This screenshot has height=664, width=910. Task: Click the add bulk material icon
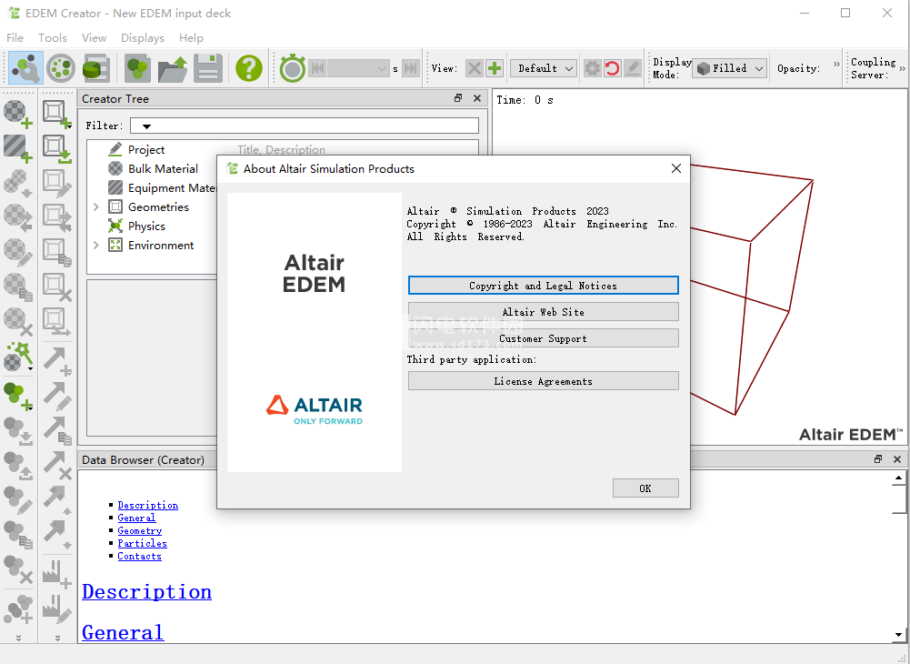point(18,114)
